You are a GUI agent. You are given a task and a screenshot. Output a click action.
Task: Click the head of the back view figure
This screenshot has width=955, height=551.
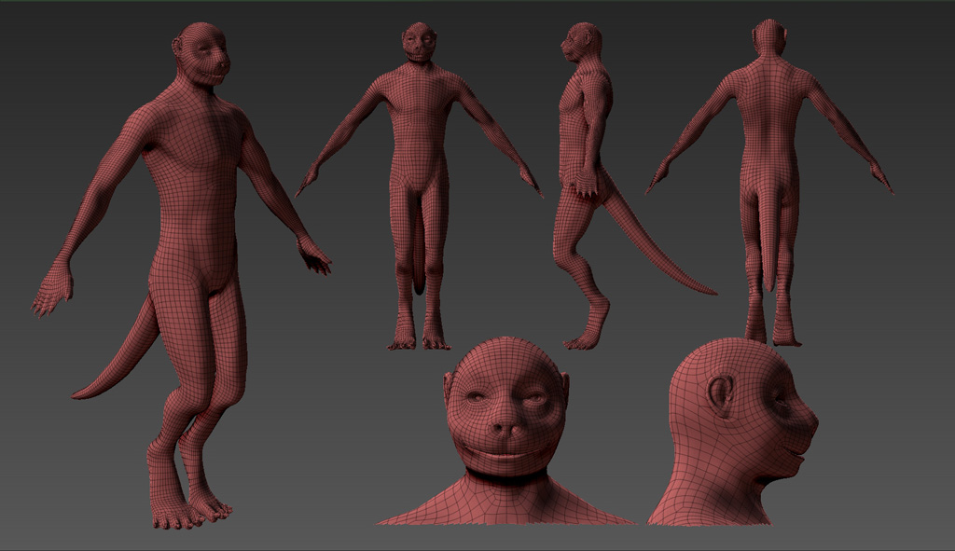click(769, 37)
